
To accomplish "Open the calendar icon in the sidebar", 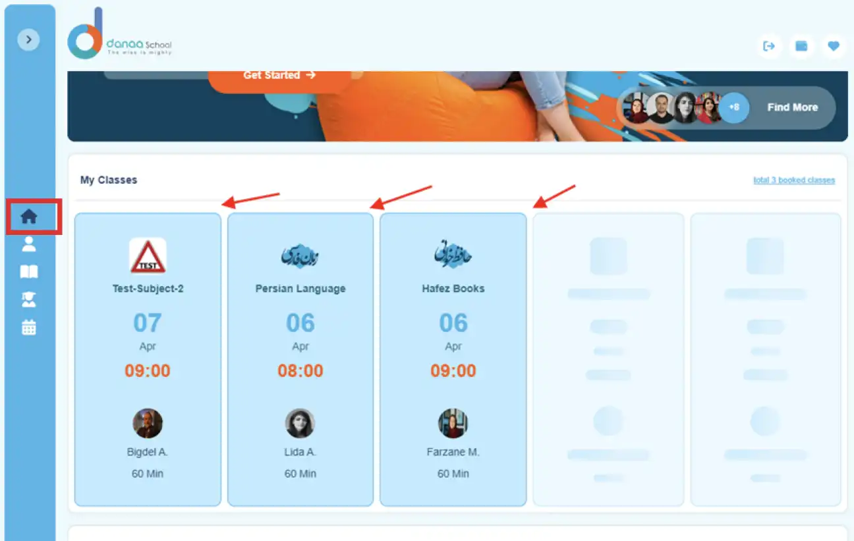I will click(29, 328).
